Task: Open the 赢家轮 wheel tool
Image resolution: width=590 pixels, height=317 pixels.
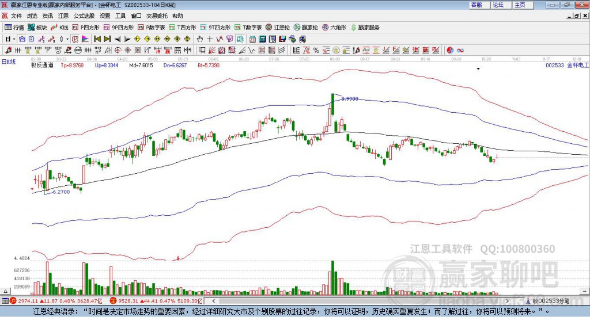Action: point(305,28)
